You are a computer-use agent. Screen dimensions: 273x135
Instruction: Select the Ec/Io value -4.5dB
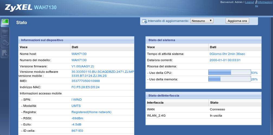[76, 124]
